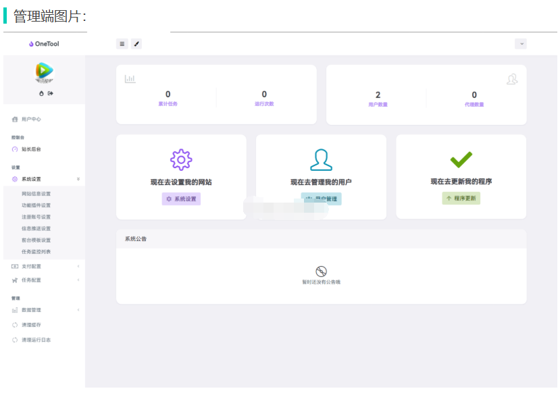This screenshot has width=558, height=393.
Task: Click the OneTool logo in the header
Action: 44,44
